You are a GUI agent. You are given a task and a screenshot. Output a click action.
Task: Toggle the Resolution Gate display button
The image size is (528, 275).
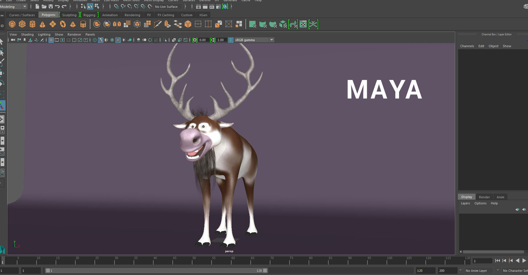tap(63, 40)
